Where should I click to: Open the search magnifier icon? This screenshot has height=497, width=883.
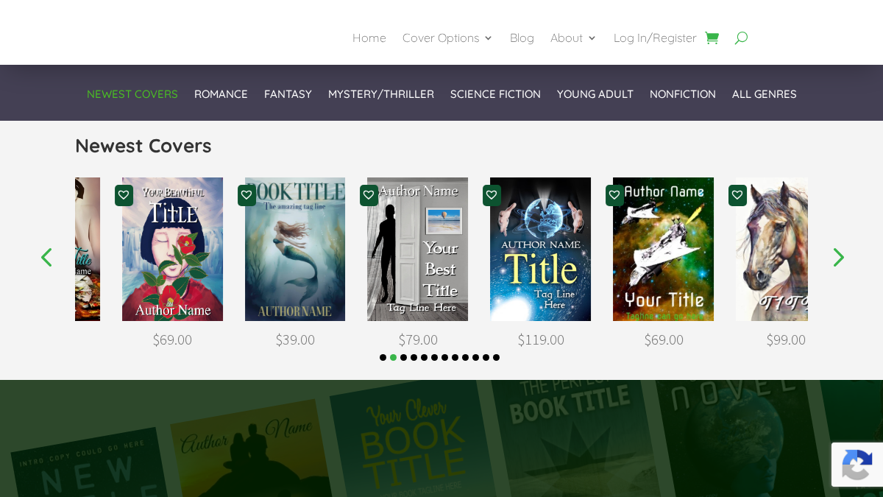pyautogui.click(x=741, y=38)
